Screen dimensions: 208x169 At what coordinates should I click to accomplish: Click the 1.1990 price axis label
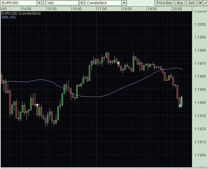pos(200,37)
